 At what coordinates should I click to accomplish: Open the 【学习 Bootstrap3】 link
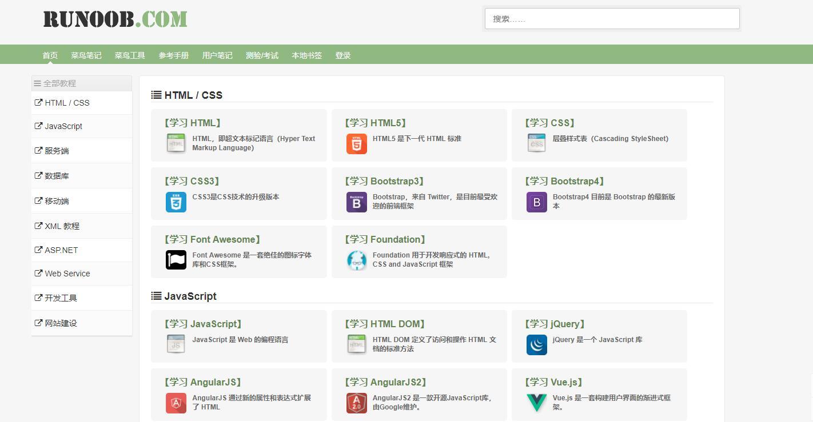385,181
